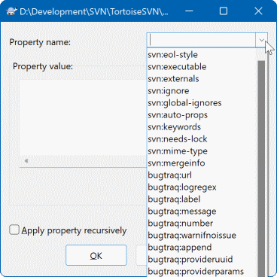Pick svn:needs-lock from the list
277x277 pixels.
tap(202, 139)
